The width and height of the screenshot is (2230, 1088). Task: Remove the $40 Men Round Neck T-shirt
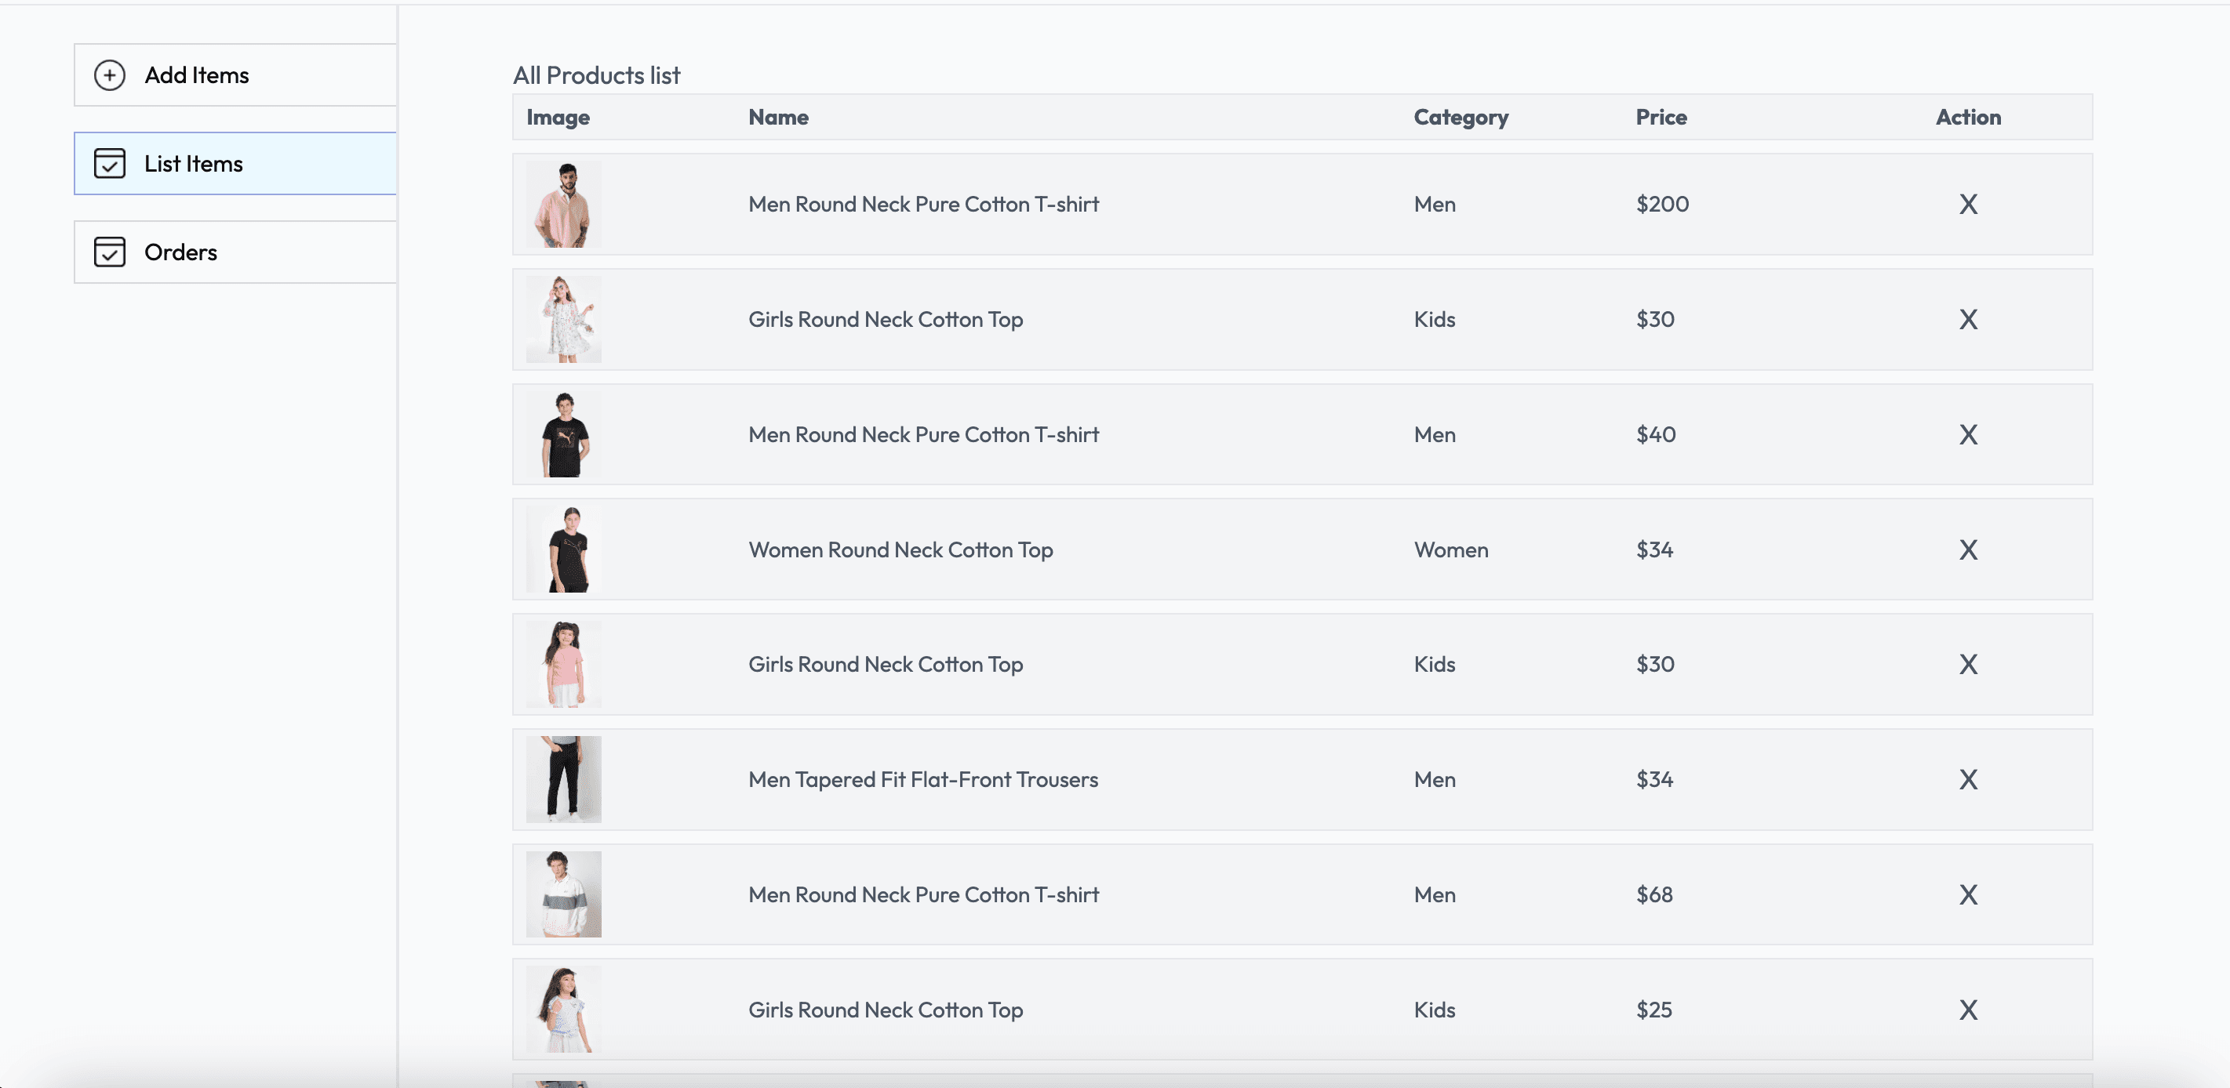[1968, 434]
